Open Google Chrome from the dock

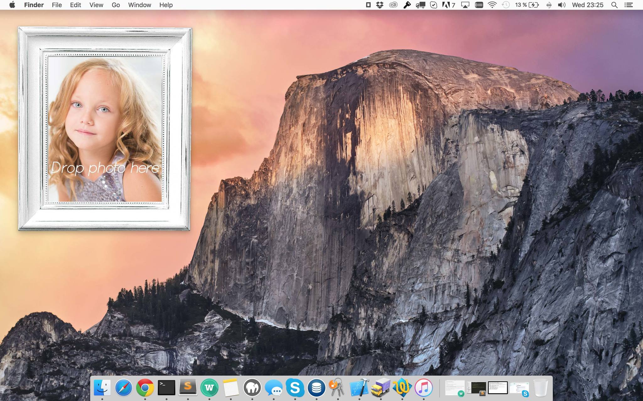(x=145, y=388)
